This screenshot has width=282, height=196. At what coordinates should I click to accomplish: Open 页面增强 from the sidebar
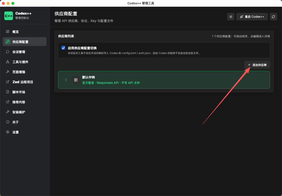[25, 72]
